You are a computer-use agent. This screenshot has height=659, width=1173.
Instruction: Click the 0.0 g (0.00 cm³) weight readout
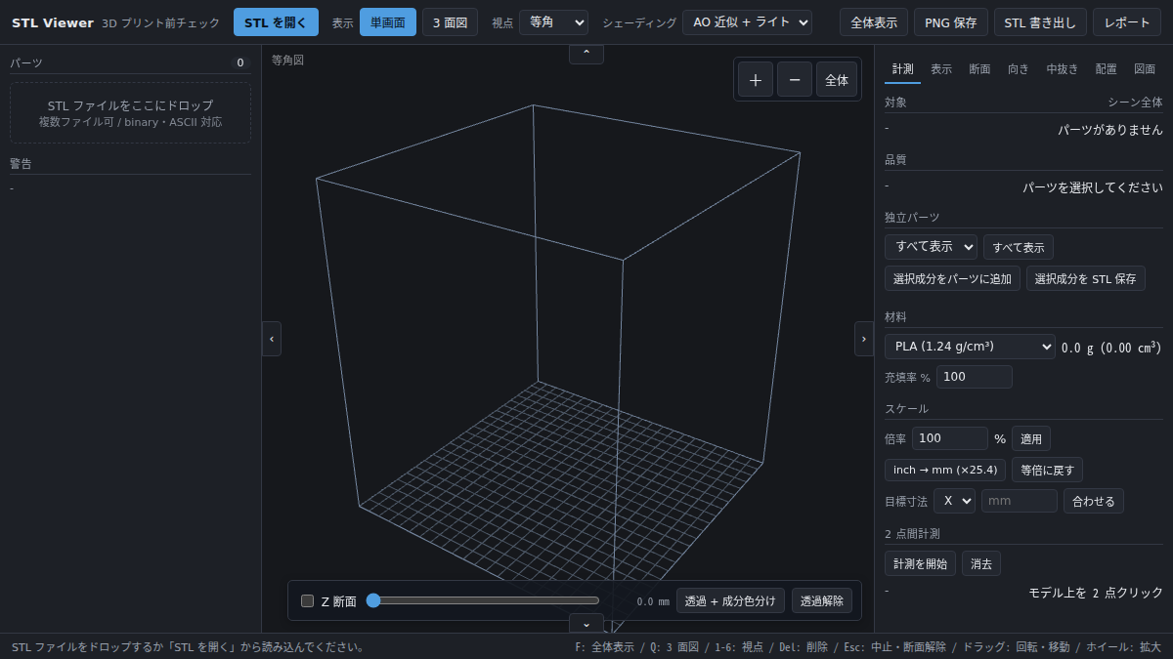pyautogui.click(x=1111, y=347)
